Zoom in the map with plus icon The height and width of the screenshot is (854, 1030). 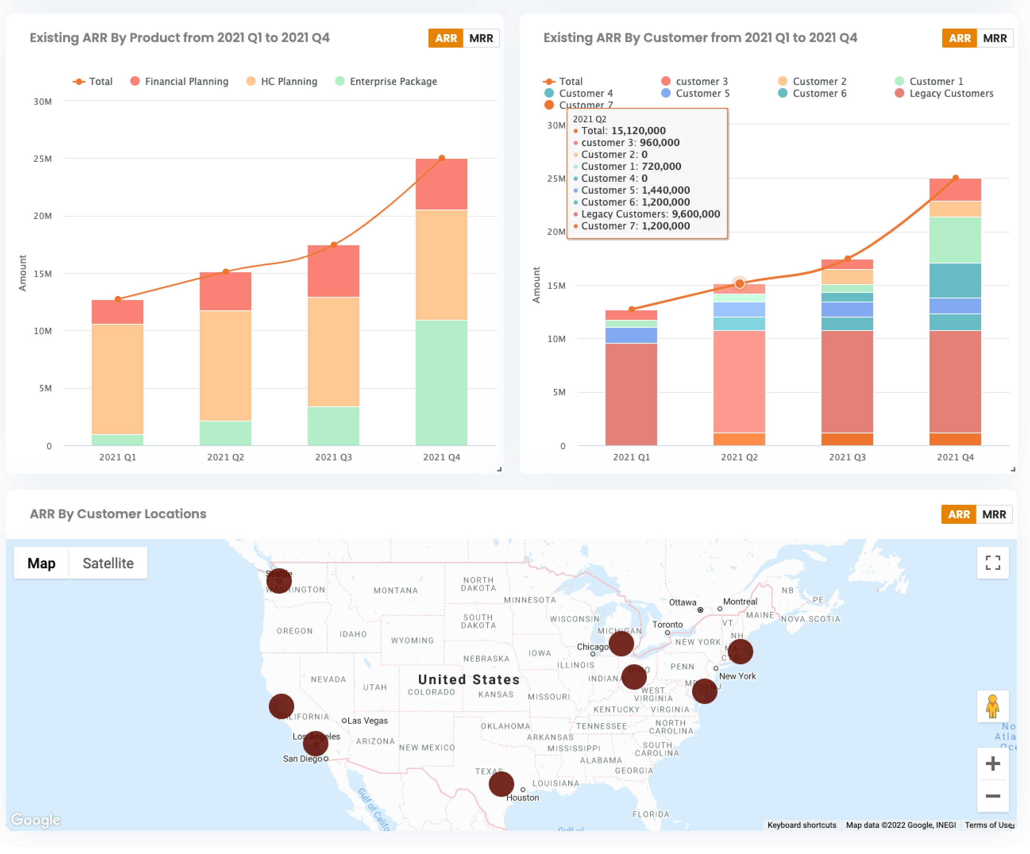[992, 763]
